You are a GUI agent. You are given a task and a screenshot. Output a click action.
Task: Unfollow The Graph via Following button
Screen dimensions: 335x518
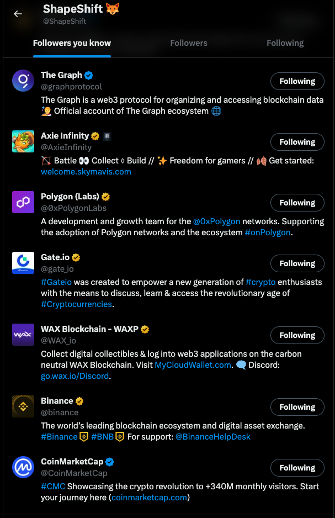tap(297, 81)
